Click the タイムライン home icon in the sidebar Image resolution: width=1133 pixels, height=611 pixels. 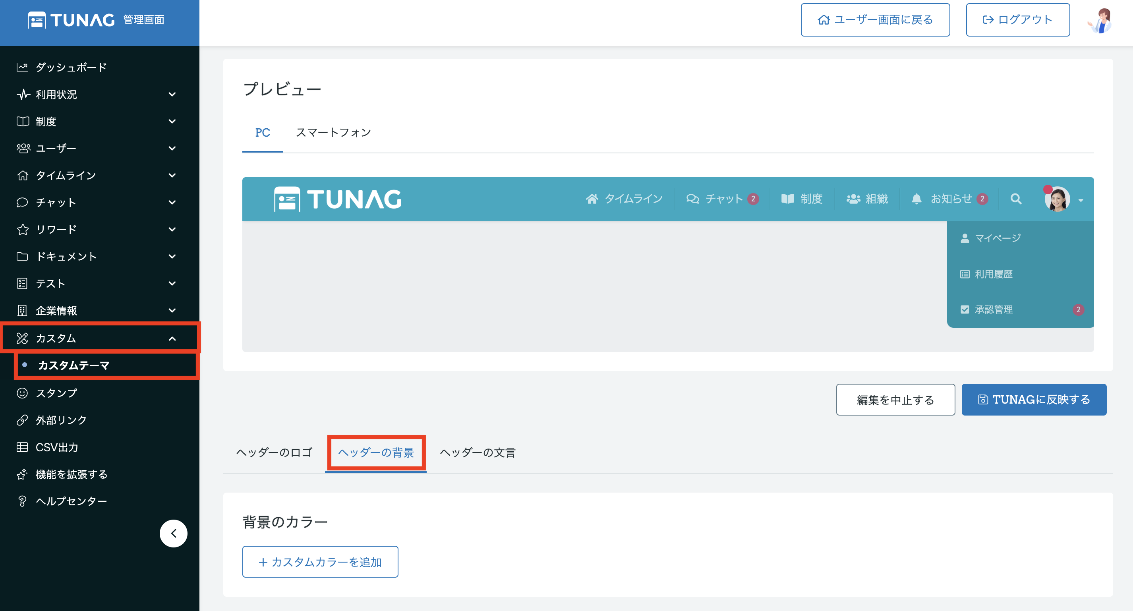[x=22, y=176]
